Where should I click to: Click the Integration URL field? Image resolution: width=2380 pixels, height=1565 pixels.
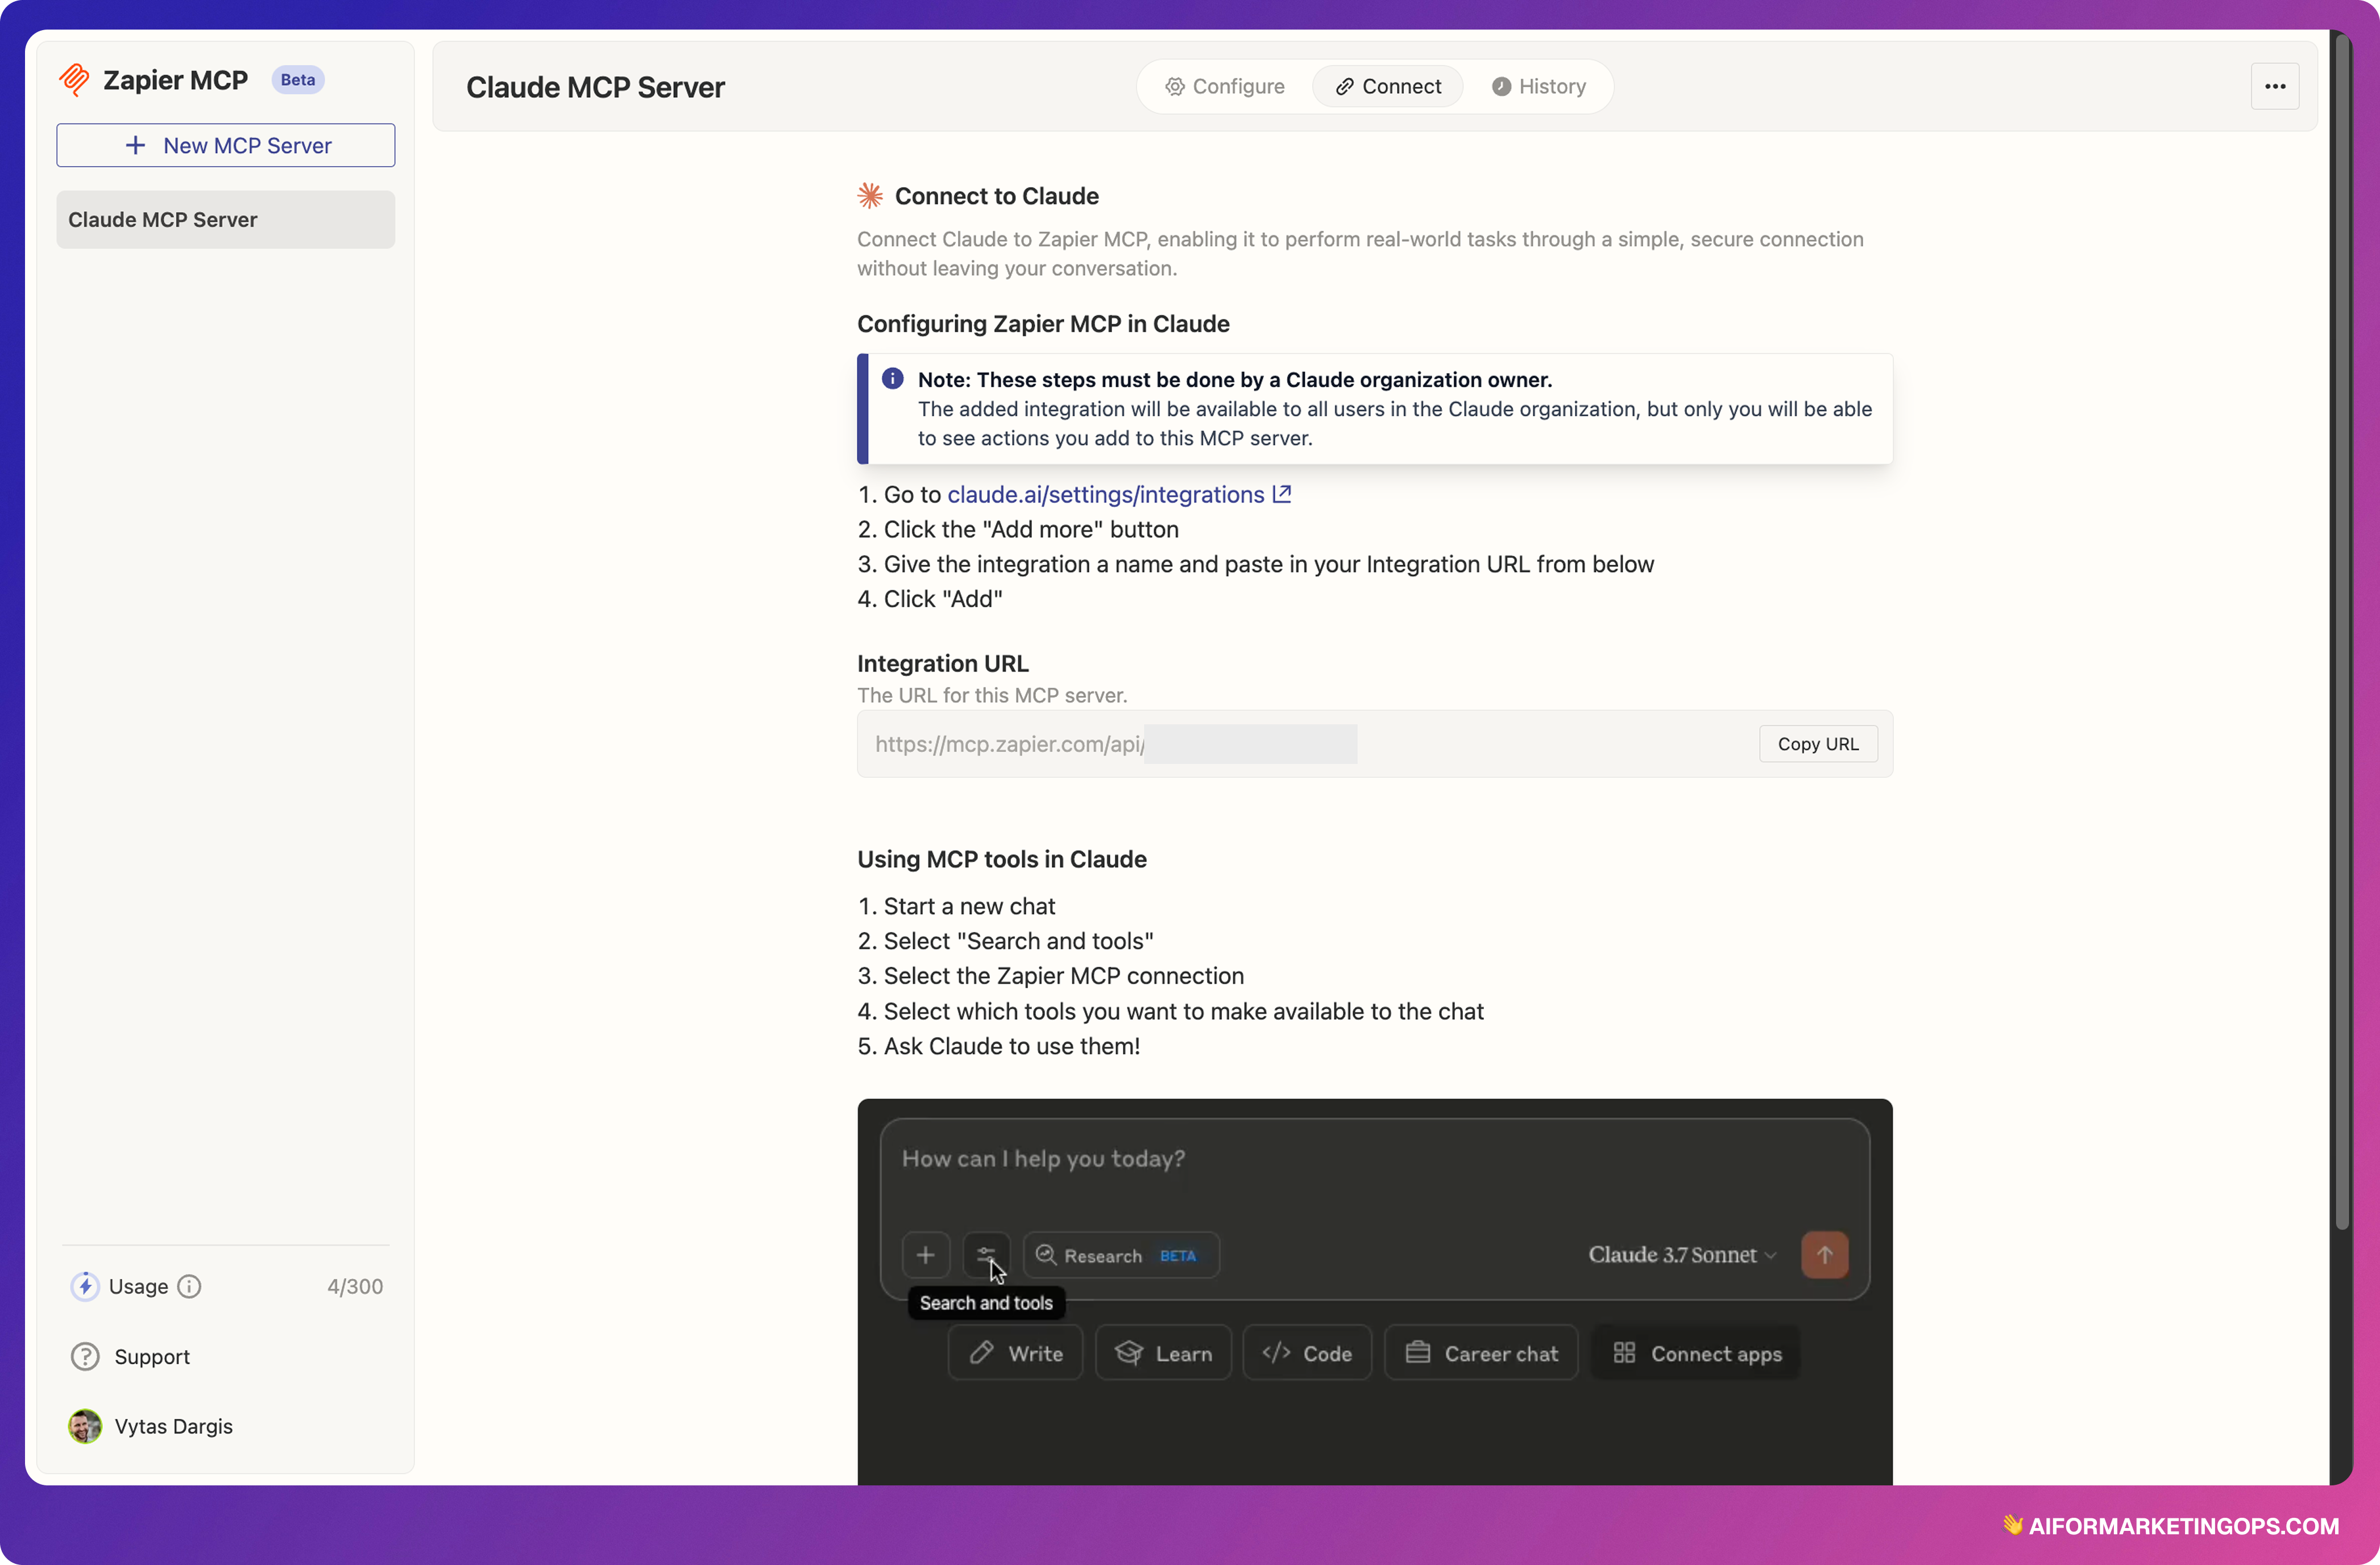point(1374,744)
